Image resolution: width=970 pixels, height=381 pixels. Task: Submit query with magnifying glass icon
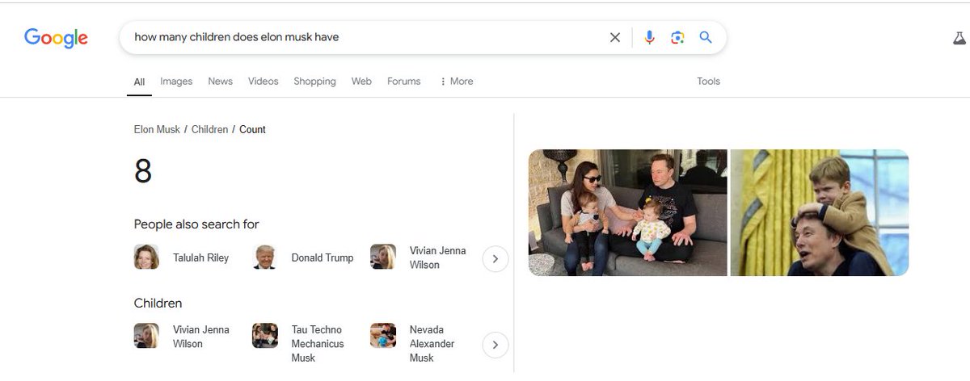click(706, 37)
